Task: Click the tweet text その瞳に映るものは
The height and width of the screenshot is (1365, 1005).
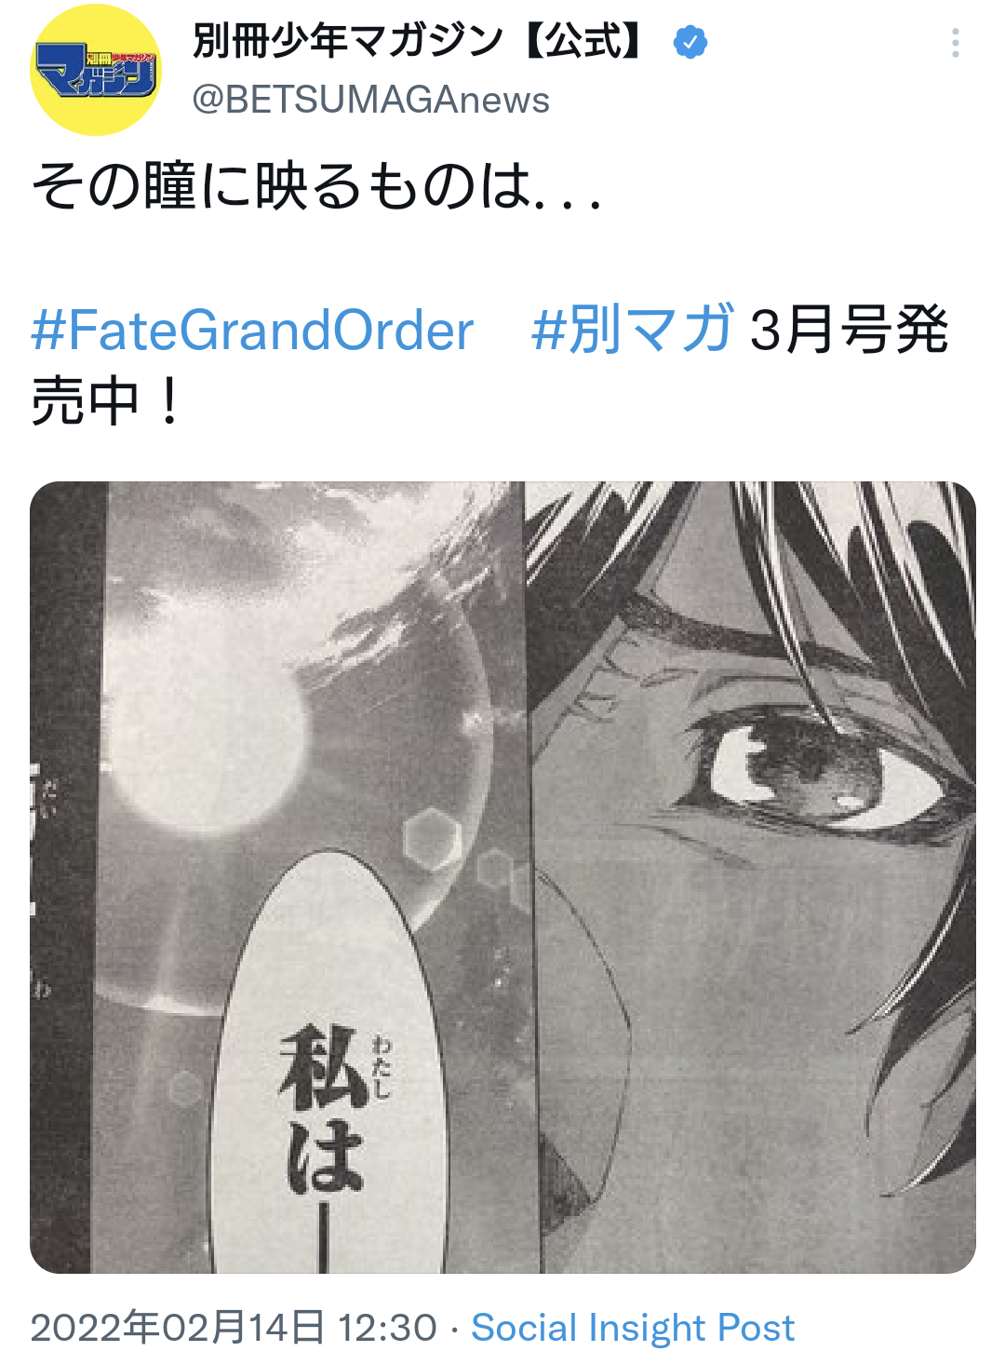Action: tap(316, 185)
